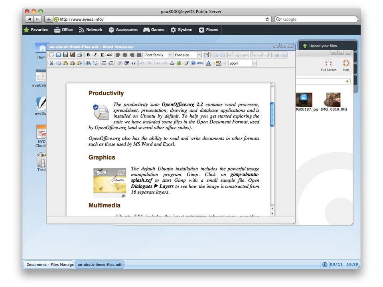Insert image using the green tree icon
383x287 pixels.
(x=179, y=63)
